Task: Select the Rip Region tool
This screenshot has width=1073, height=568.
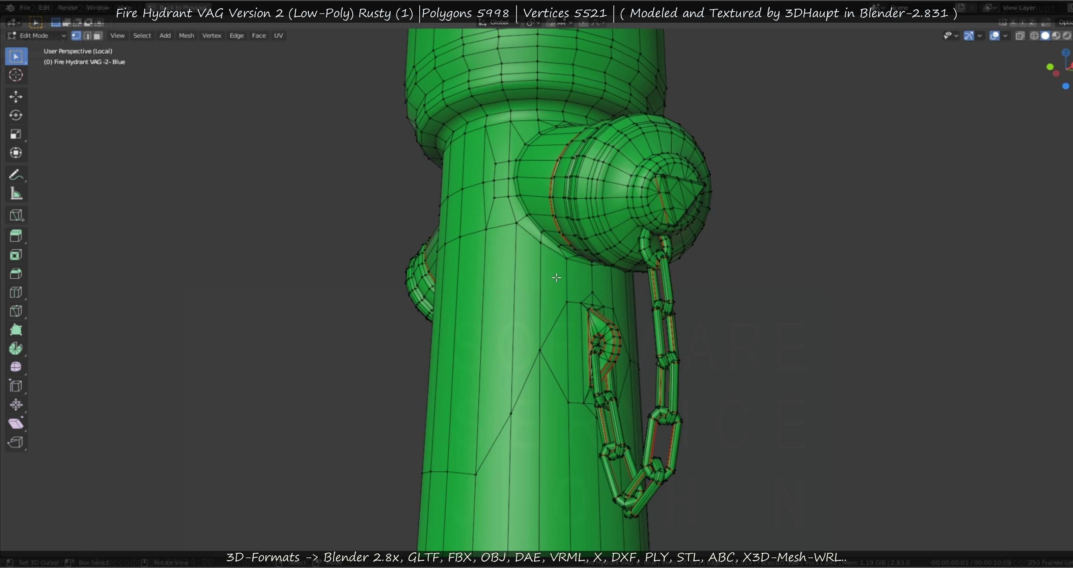Action: pos(16,442)
